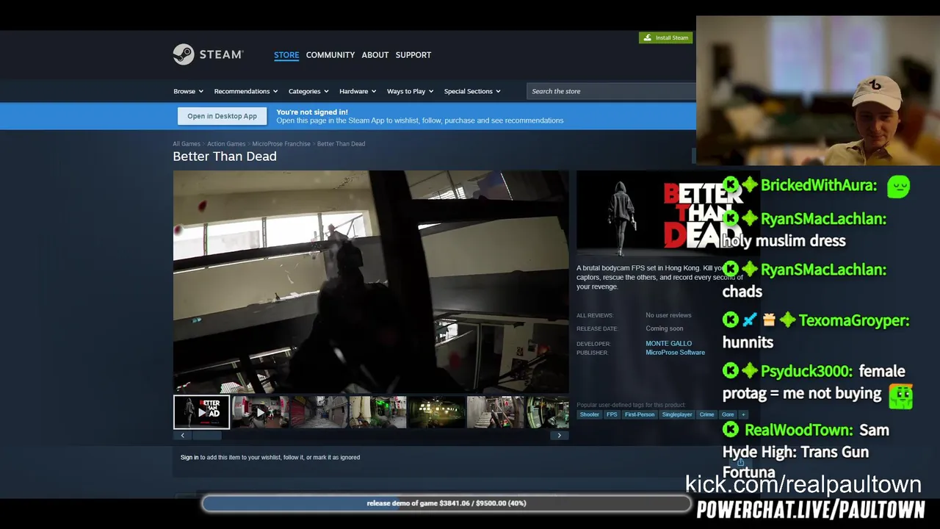Expand the Browse dropdown

click(x=188, y=91)
